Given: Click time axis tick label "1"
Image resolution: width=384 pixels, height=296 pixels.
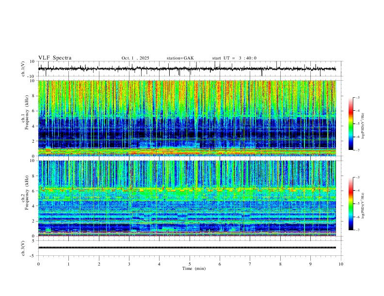Looking at the screenshot, I should pyautogui.click(x=68, y=264).
